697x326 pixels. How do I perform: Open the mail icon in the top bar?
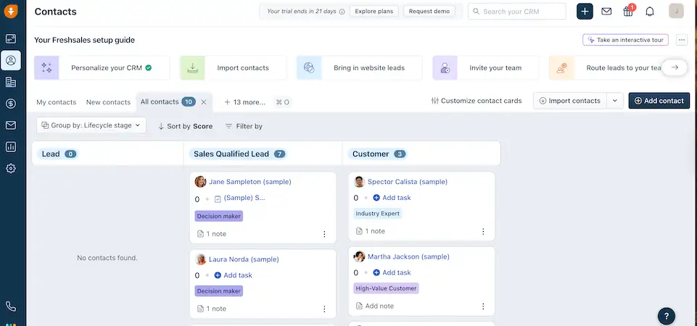606,12
